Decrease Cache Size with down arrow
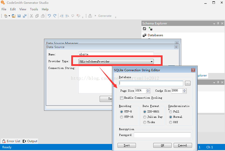Viewport: 225px width, 151px height. [184, 92]
